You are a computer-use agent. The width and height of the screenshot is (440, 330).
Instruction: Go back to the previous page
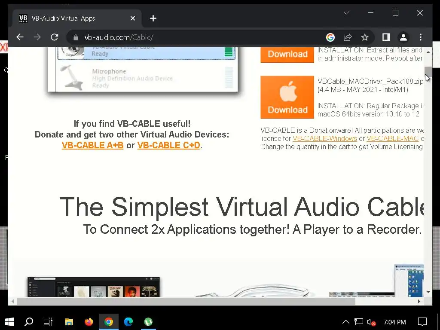click(20, 37)
